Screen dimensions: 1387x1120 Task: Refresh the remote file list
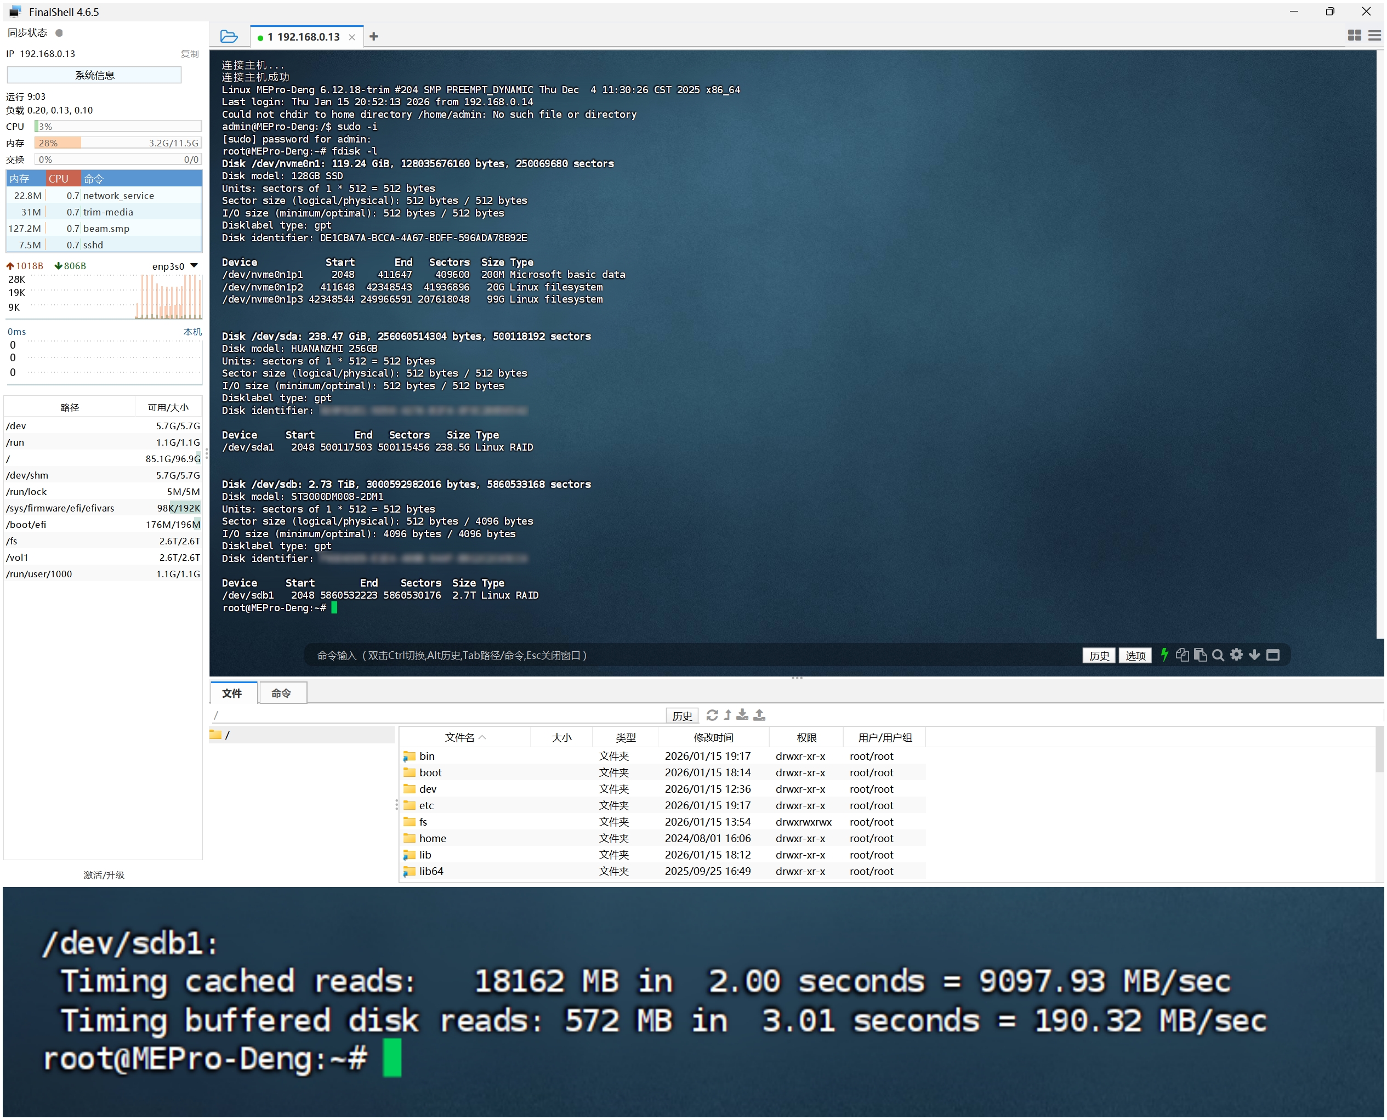tap(712, 715)
